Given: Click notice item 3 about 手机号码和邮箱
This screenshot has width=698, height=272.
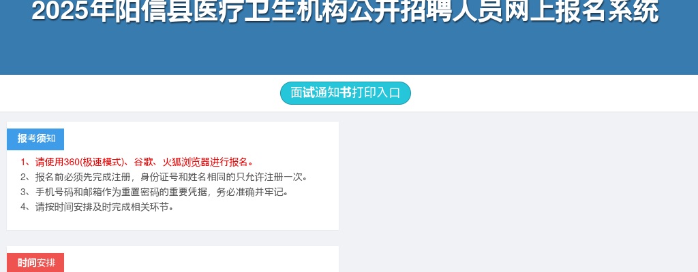Looking at the screenshot, I should [x=154, y=192].
